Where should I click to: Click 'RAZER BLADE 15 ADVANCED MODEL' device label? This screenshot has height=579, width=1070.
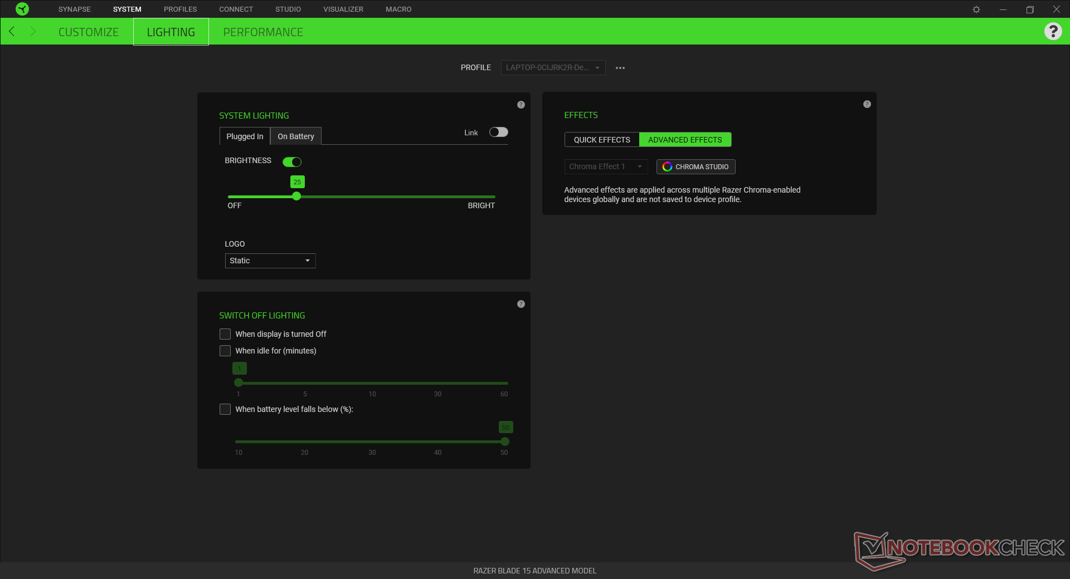pyautogui.click(x=535, y=571)
